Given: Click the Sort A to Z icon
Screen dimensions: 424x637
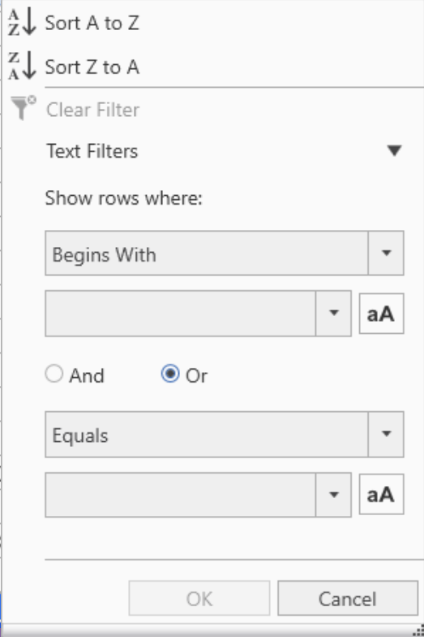Looking at the screenshot, I should (x=22, y=23).
